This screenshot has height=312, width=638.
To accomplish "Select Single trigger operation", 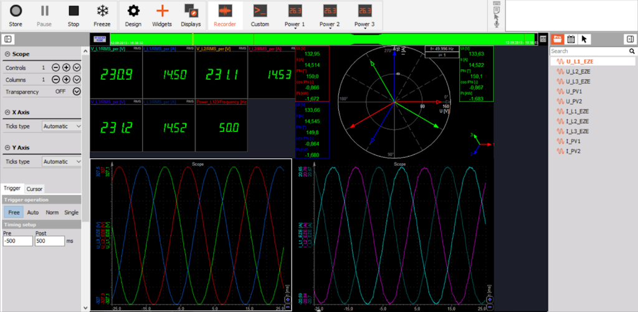I will 71,212.
